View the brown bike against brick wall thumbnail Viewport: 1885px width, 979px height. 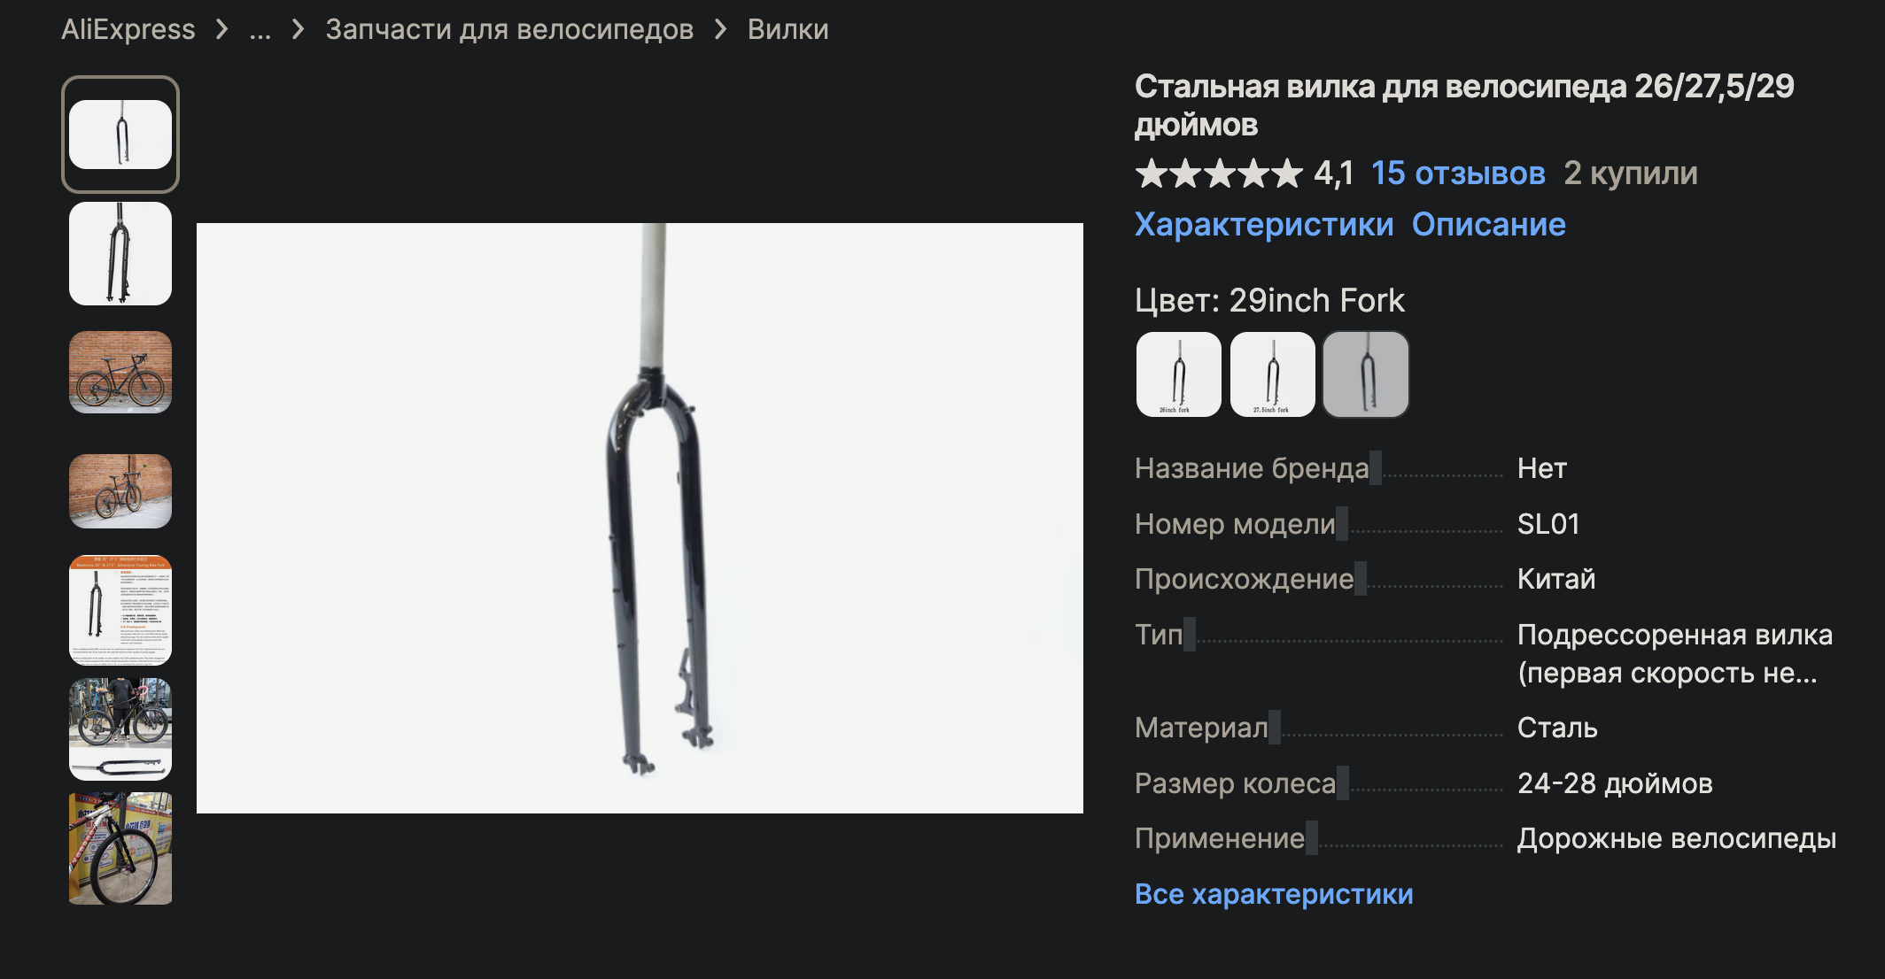point(120,372)
